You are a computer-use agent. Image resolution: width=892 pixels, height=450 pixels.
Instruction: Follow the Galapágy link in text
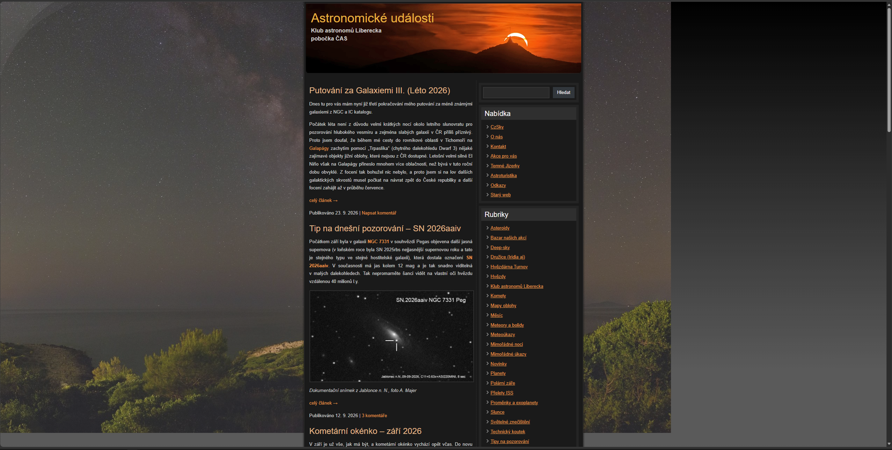point(319,148)
